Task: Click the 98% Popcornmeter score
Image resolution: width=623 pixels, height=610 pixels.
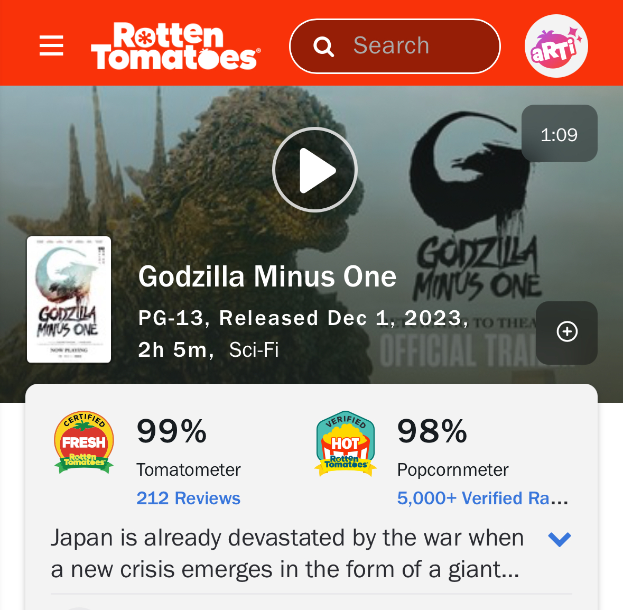Action: click(432, 431)
